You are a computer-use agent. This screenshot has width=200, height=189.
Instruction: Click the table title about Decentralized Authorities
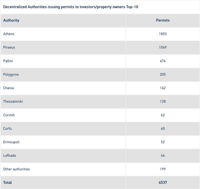click(70, 7)
